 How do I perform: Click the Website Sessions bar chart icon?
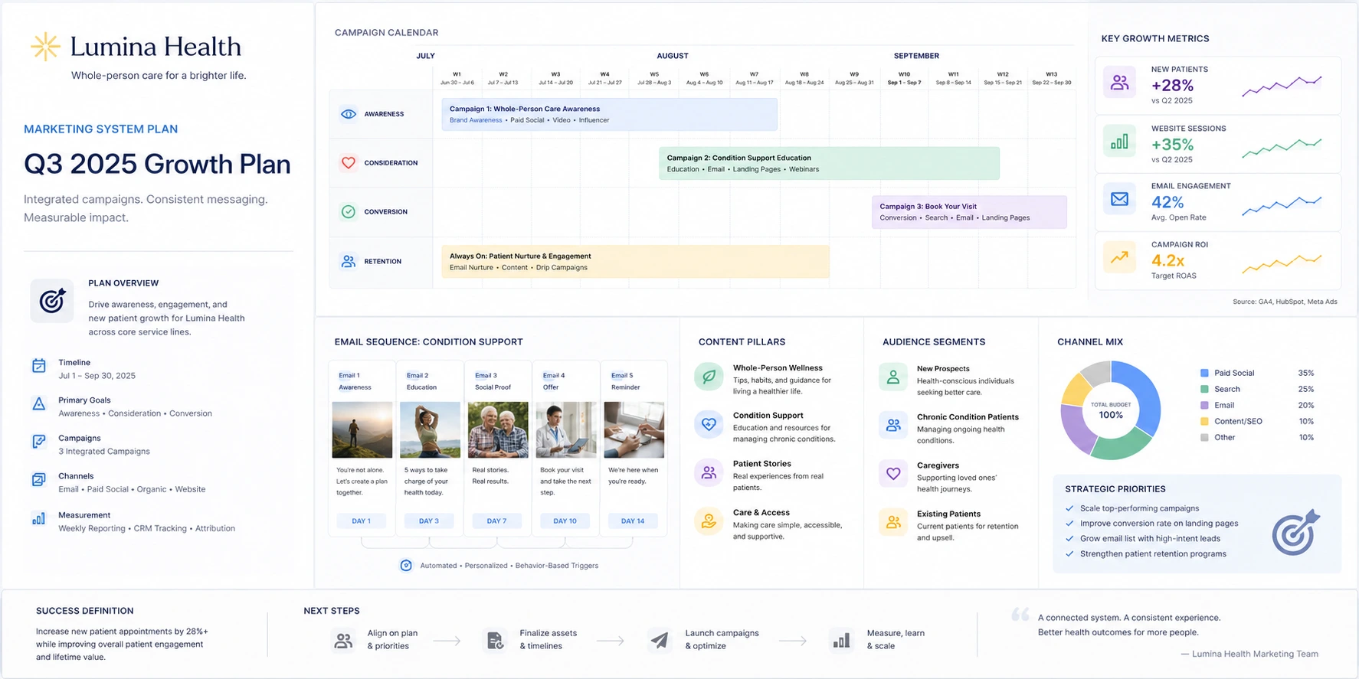(1120, 142)
